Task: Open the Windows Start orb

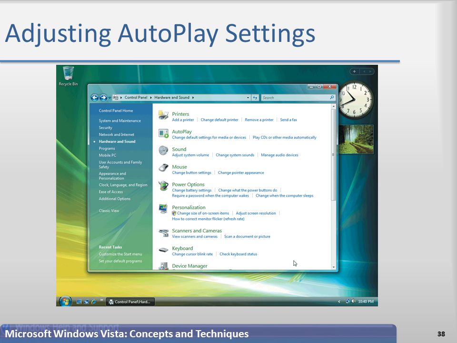Action: (65, 301)
